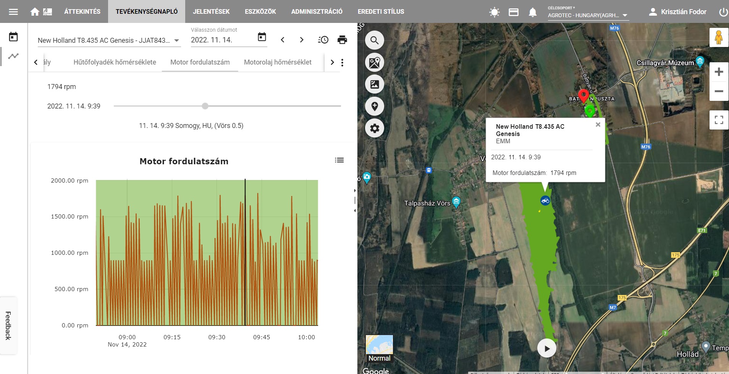
Task: Click the company logo in header
Action: [x=48, y=12]
